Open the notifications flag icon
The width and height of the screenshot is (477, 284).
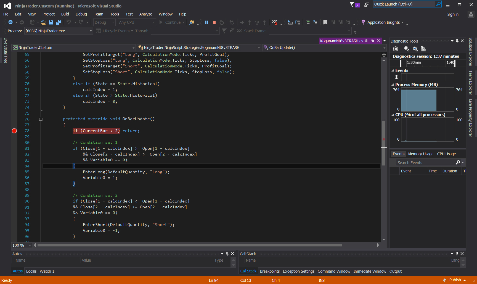(352, 4)
